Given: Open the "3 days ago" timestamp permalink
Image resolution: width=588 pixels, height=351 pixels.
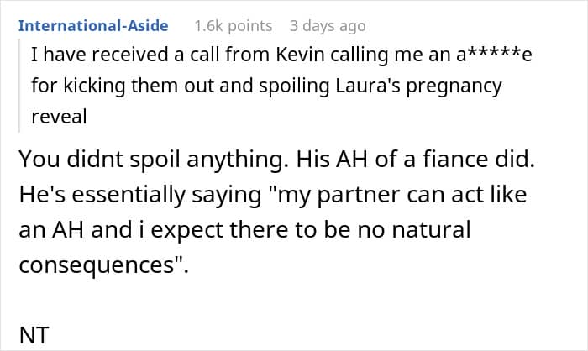Looking at the screenshot, I should click(328, 26).
